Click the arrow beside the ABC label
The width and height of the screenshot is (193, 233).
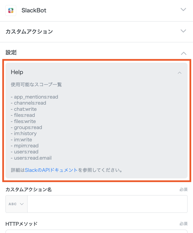[x=22, y=204]
